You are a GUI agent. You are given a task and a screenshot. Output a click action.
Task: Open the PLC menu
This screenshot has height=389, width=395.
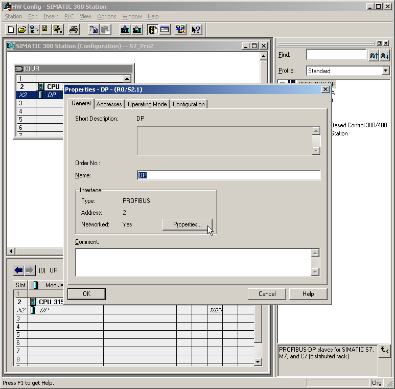[x=69, y=16]
